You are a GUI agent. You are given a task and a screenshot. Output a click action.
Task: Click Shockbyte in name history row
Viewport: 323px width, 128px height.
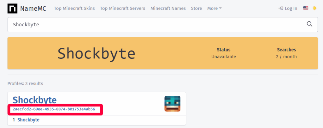click(x=28, y=120)
